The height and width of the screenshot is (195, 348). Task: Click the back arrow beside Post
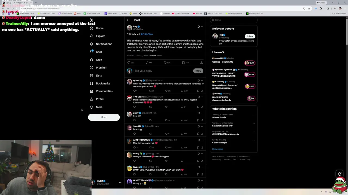(x=128, y=20)
